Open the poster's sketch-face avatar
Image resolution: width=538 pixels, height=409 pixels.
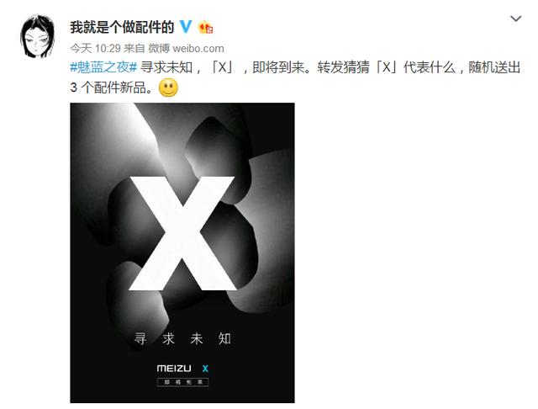pyautogui.click(x=37, y=36)
